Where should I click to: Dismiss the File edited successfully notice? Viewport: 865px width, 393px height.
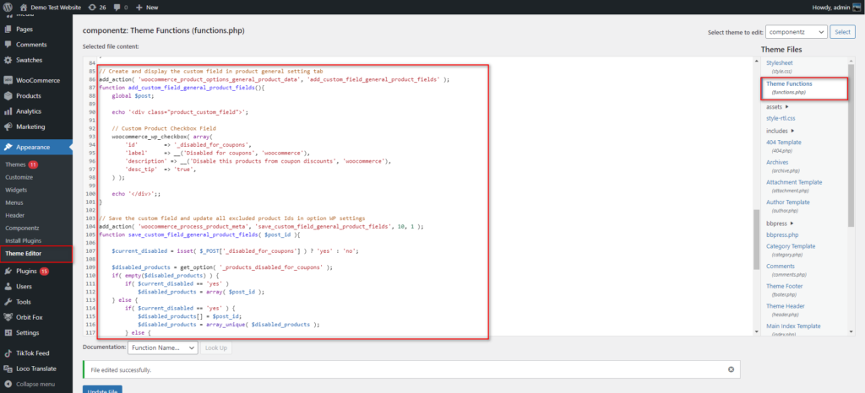[731, 369]
